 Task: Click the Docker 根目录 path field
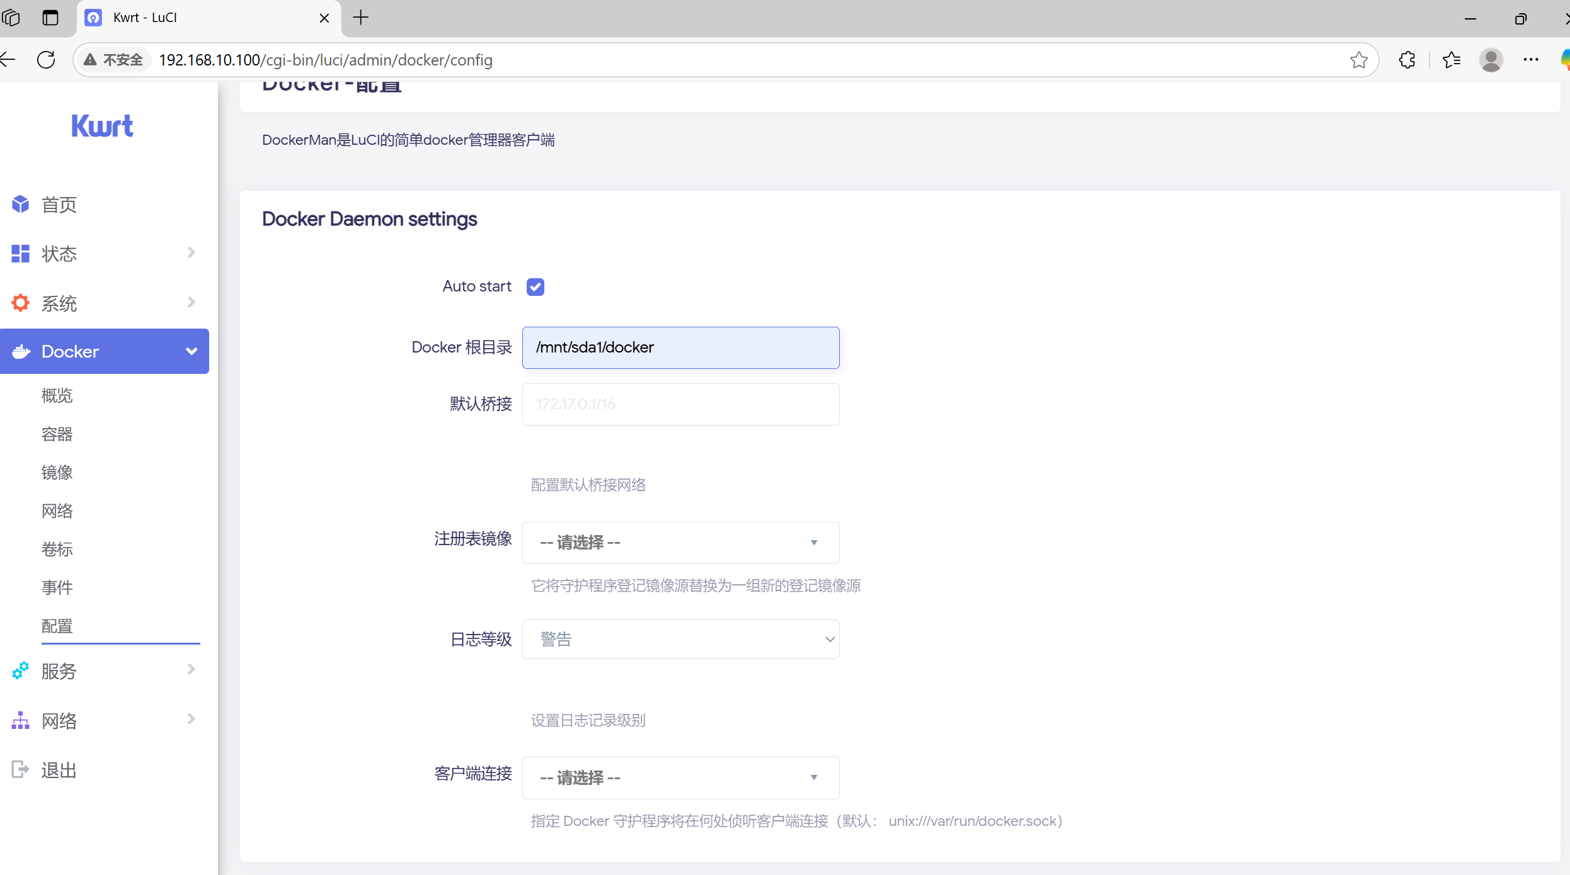click(x=680, y=347)
